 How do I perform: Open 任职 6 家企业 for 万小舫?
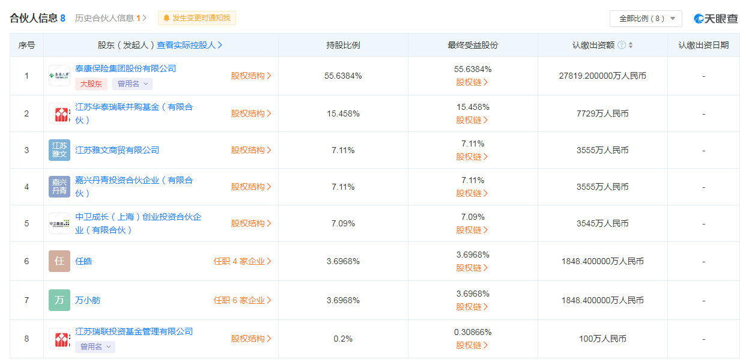point(243,300)
